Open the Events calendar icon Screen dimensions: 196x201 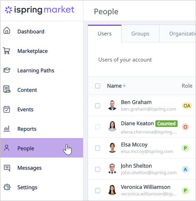[x=7, y=109]
